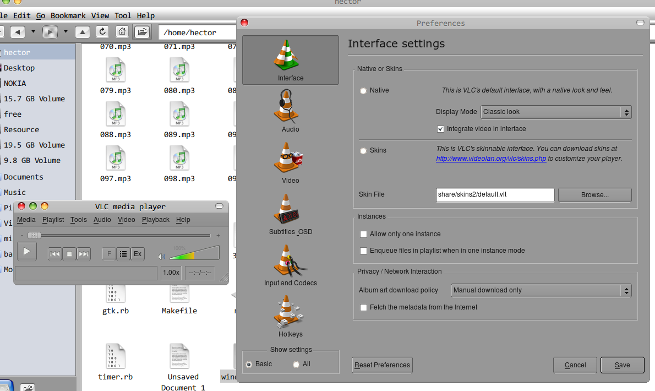Toggle fullscreen F button in VLC
The width and height of the screenshot is (655, 391).
(109, 253)
